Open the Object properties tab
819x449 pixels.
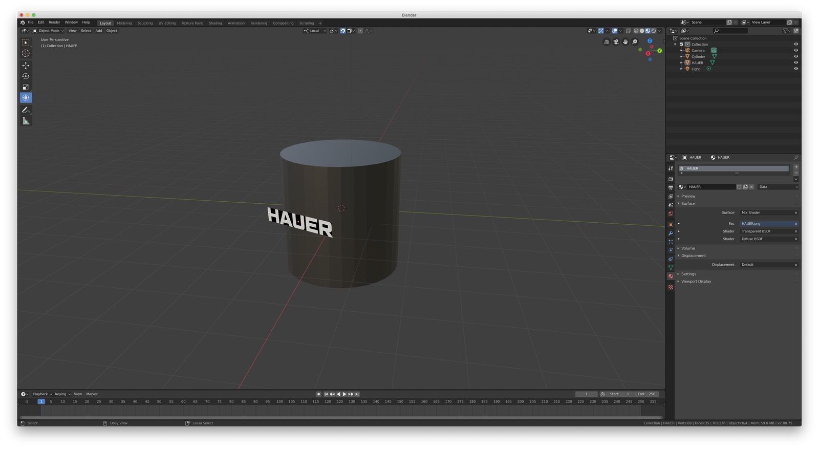[671, 225]
